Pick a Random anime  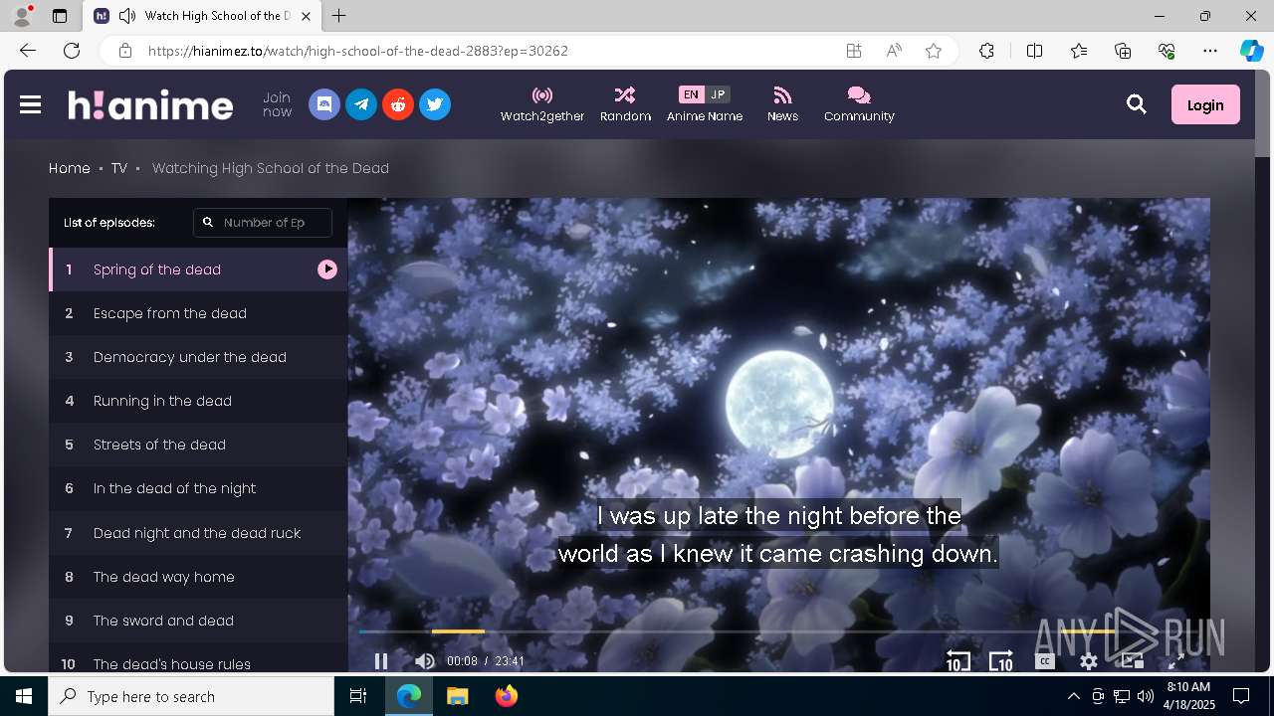pos(625,104)
